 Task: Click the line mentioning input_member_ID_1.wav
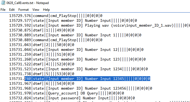click(x=100, y=25)
